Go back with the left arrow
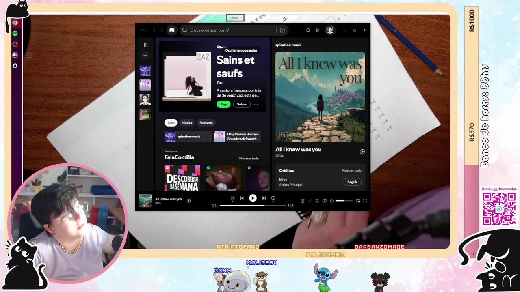This screenshot has width=520, height=292. pyautogui.click(x=154, y=30)
